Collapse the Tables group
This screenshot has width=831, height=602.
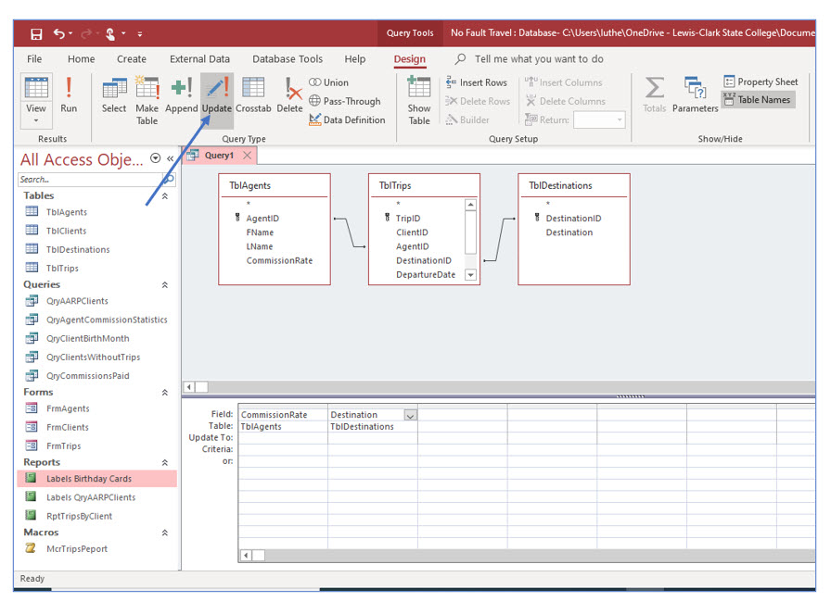165,195
